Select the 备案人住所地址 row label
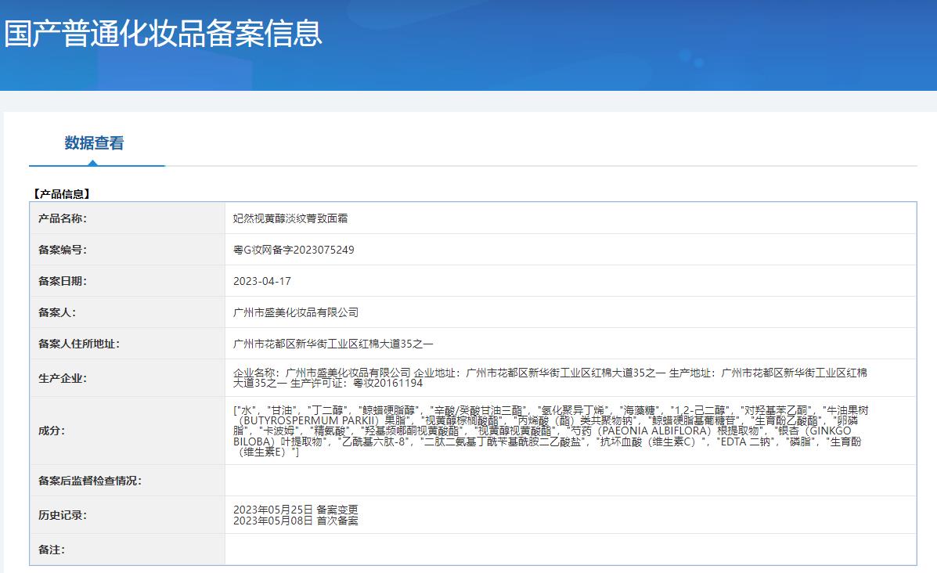Screen dimensions: 937x573 [x=79, y=344]
